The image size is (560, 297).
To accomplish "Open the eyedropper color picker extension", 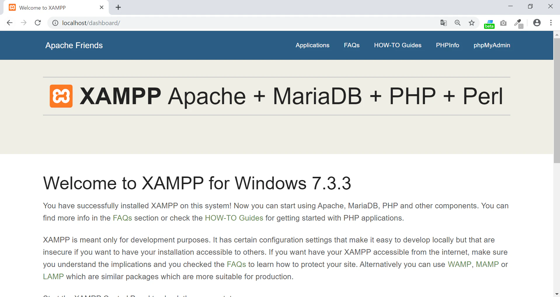I will point(519,23).
